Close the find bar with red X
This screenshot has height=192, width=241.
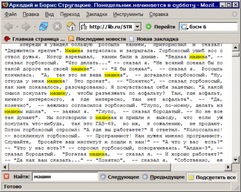(6, 177)
